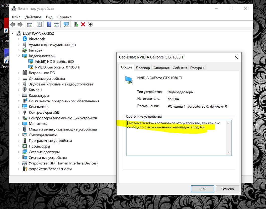Click the Контроллеры USB plug icon

[25, 112]
